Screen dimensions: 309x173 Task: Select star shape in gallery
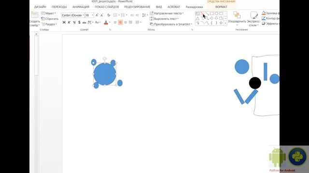221,23
